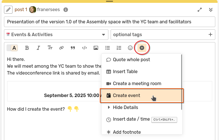Apply italic formatting

[38, 48]
